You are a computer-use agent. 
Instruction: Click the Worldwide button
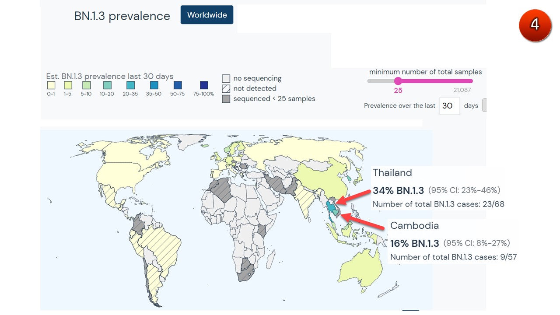[206, 15]
